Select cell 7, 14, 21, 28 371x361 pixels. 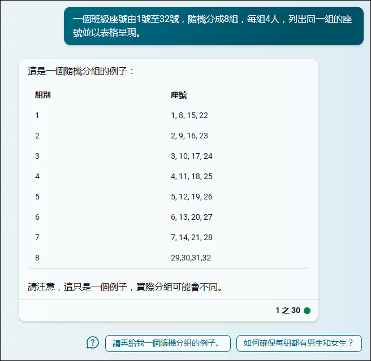192,237
